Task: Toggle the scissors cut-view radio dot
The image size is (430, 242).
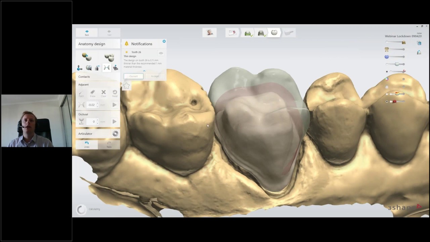Action: (387, 72)
